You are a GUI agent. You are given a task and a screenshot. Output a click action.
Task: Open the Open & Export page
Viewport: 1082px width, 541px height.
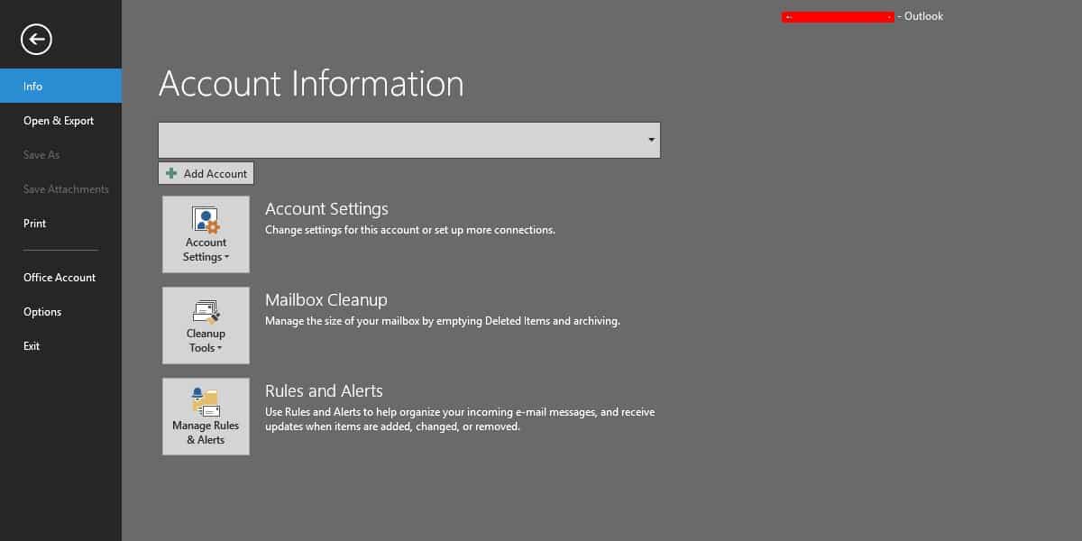coord(59,121)
